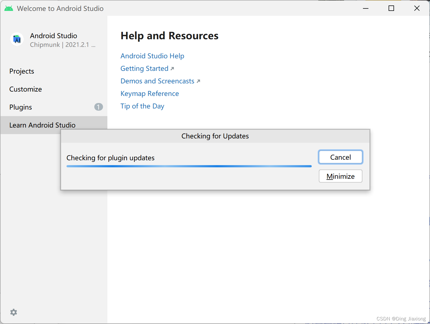Open the Projects section

pos(54,71)
